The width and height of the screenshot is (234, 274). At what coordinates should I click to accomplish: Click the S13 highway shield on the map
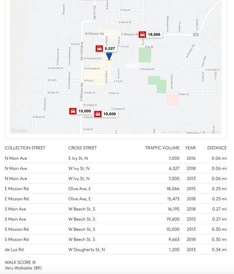tap(196, 34)
